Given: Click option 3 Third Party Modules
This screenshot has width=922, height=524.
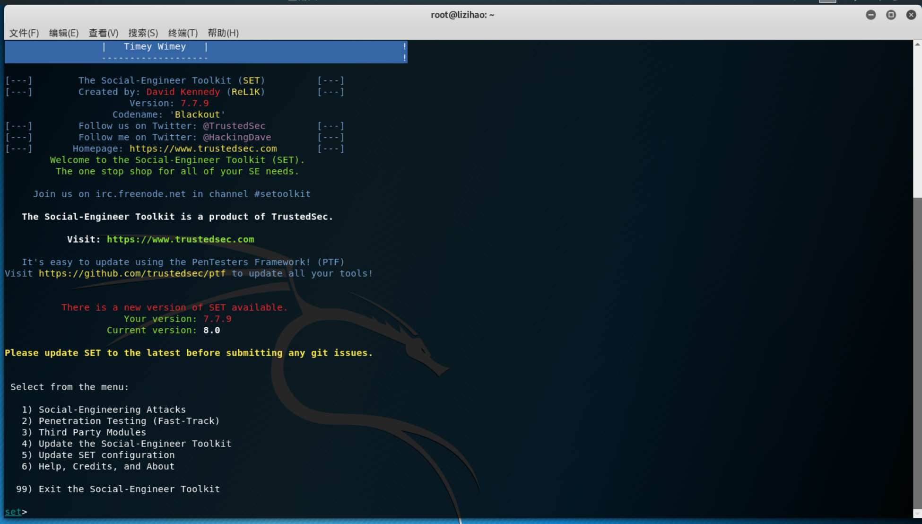Looking at the screenshot, I should [x=84, y=432].
